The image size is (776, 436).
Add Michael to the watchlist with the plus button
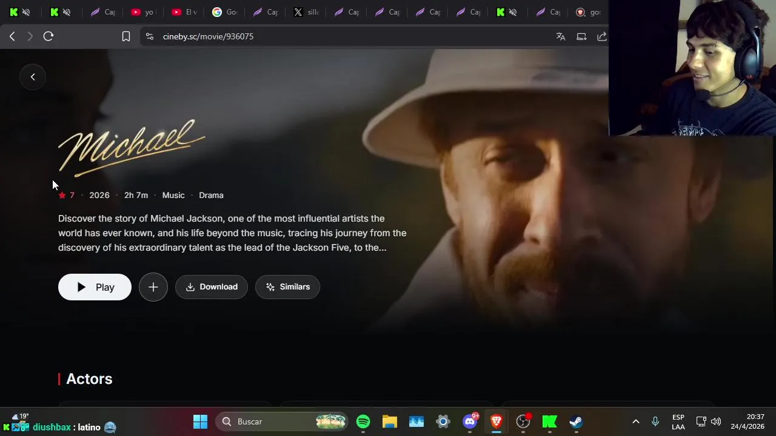pos(153,287)
